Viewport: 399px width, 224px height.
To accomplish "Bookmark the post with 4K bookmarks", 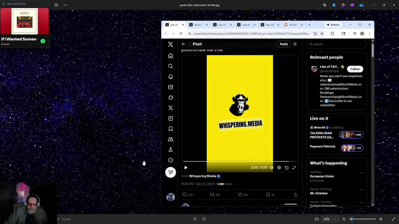I will (x=270, y=195).
